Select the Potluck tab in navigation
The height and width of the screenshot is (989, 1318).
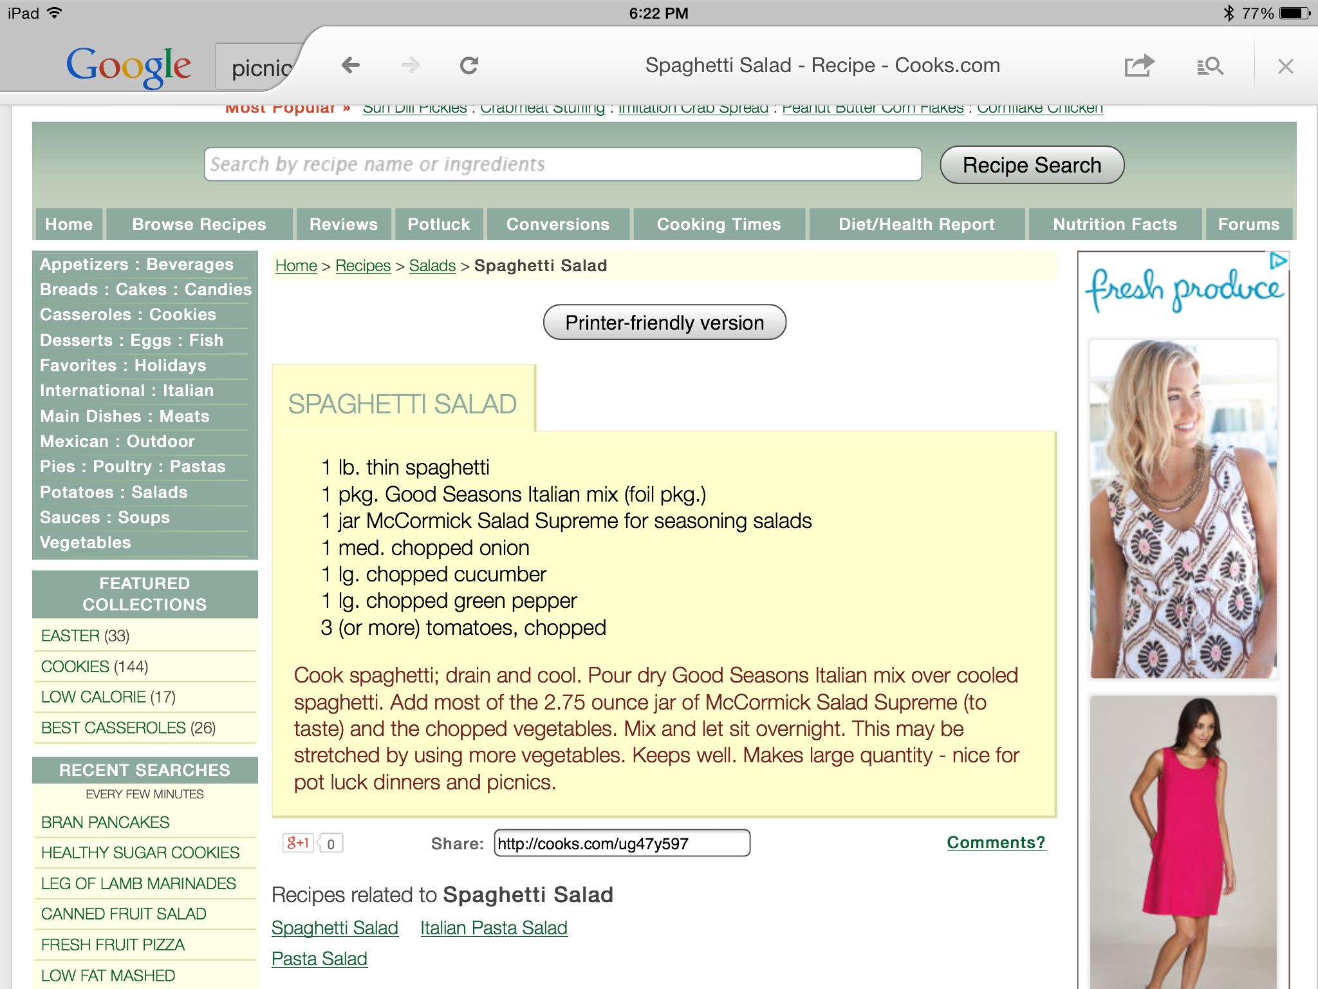coord(438,223)
